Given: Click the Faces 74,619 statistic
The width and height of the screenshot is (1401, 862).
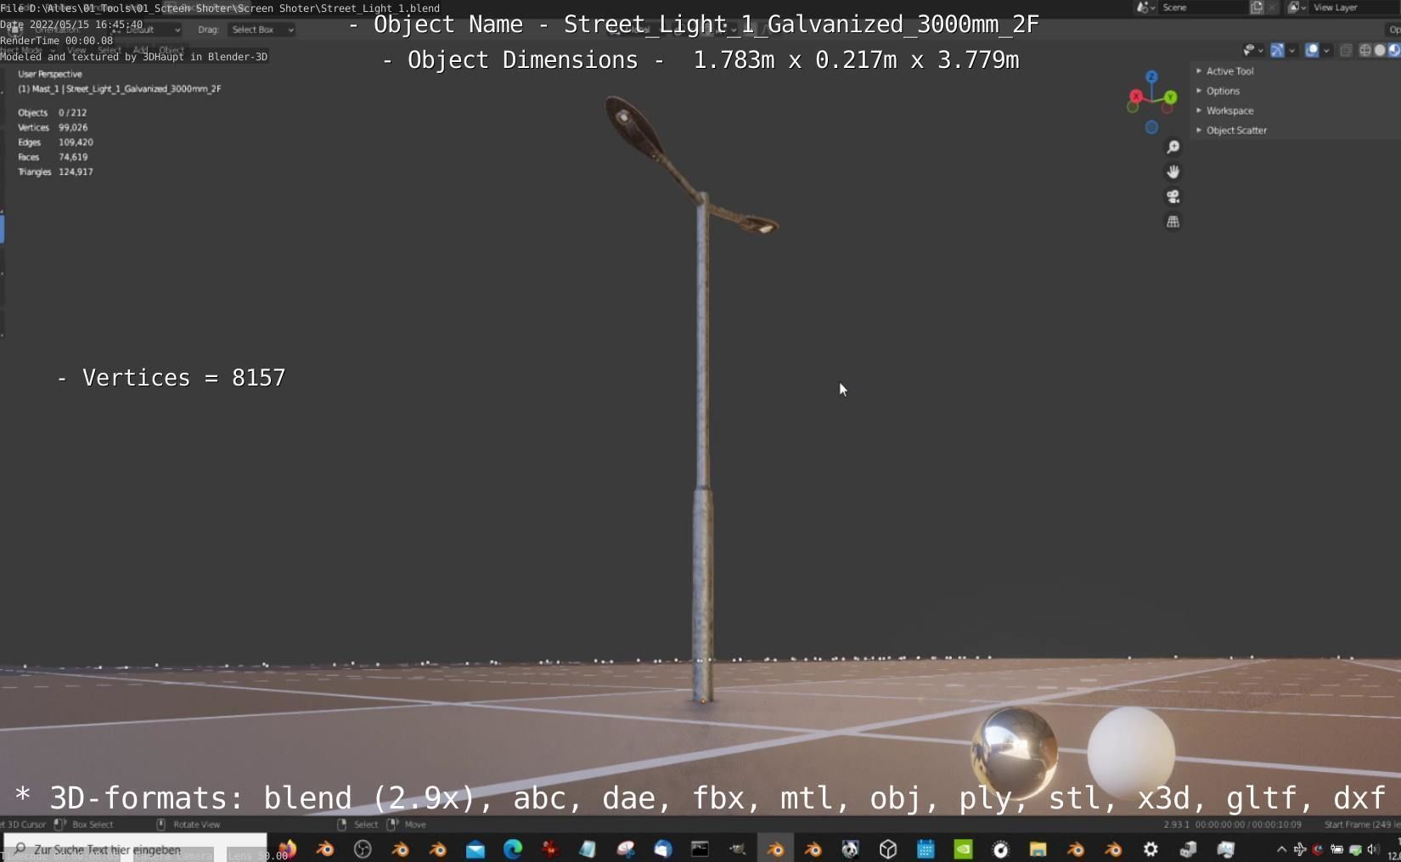Looking at the screenshot, I should (x=53, y=157).
